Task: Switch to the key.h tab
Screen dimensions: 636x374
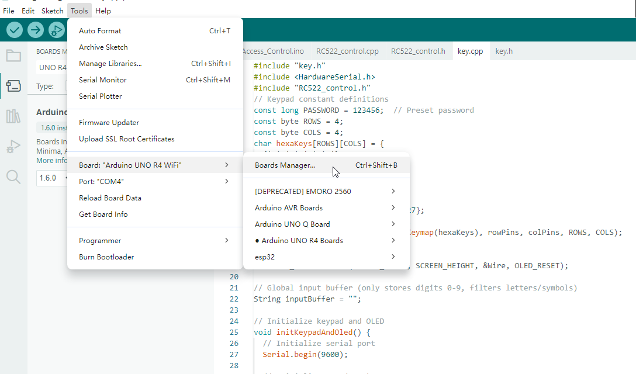Action: click(504, 51)
